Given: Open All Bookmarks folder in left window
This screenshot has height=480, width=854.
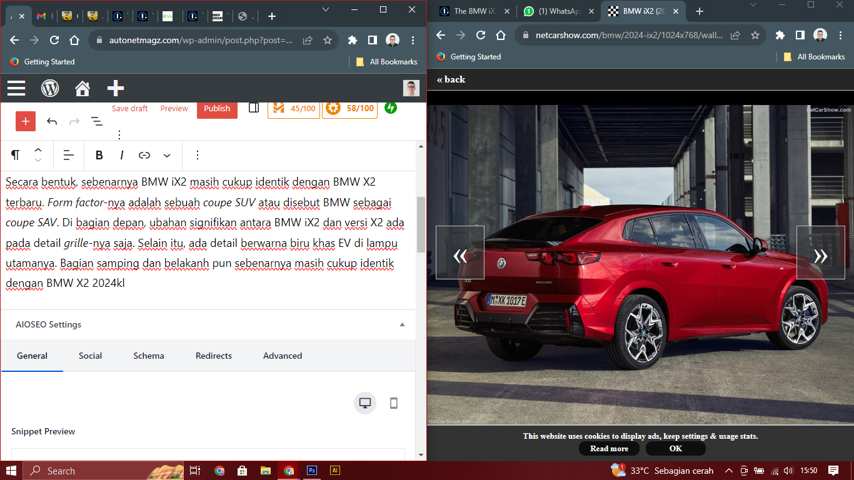Looking at the screenshot, I should (386, 62).
